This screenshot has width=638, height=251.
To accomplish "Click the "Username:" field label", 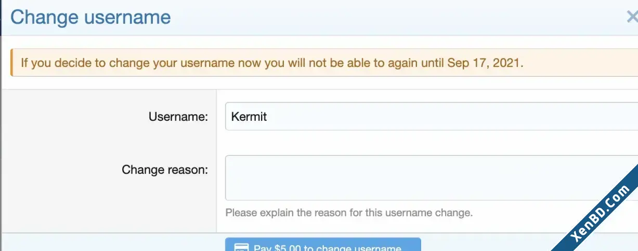I will tap(178, 117).
